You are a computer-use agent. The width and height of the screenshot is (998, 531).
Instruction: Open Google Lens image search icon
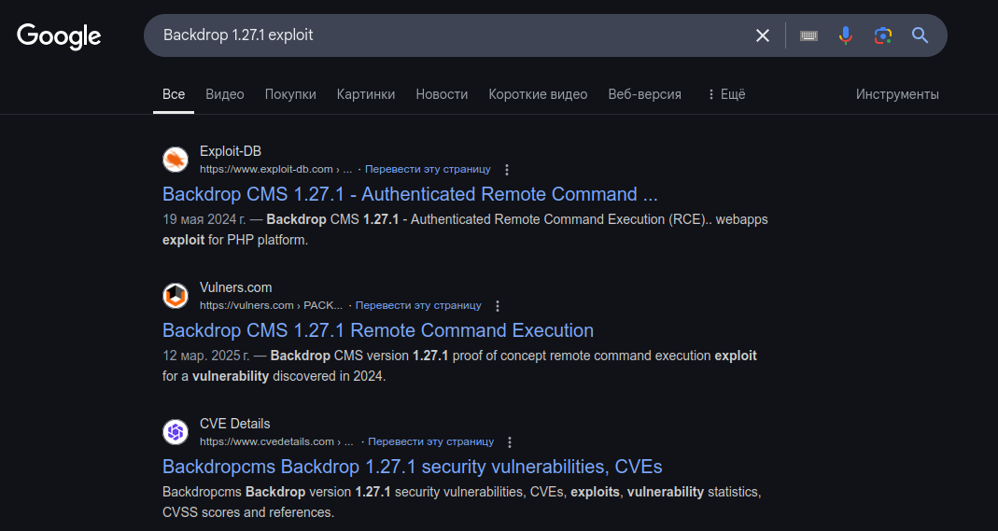tap(883, 35)
